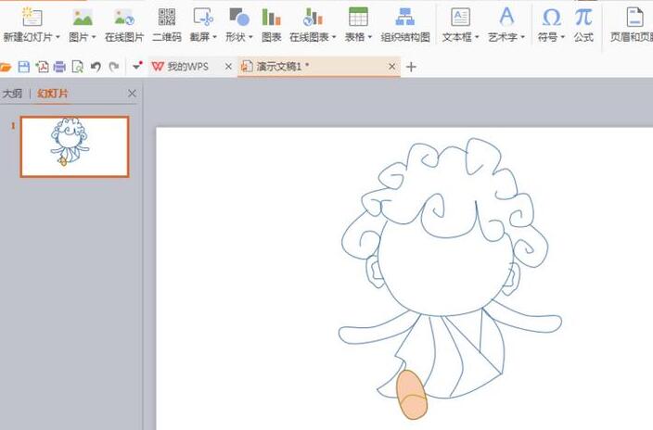The image size is (653, 430).
Task: Switch to the Slides (幻灯片) pane tab
Action: pos(53,94)
